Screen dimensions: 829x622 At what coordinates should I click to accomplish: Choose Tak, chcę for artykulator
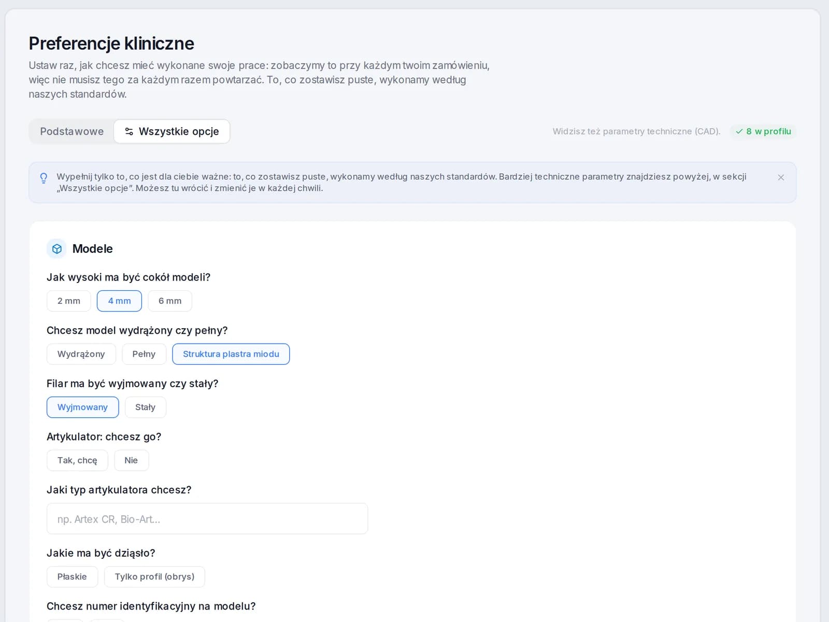click(x=77, y=460)
